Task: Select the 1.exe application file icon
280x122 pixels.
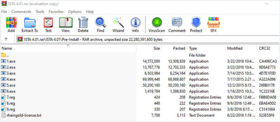Action: click(x=4, y=61)
